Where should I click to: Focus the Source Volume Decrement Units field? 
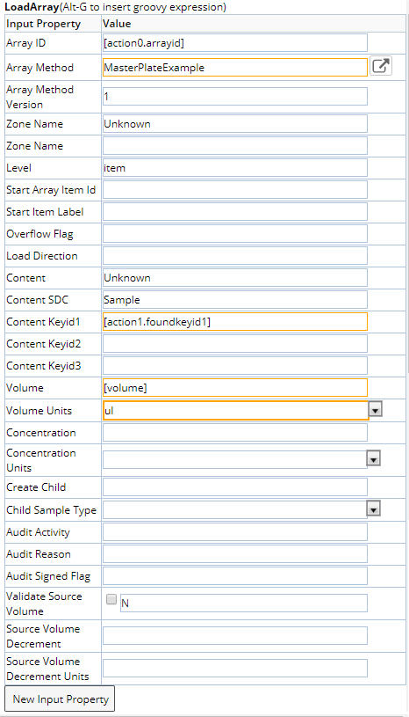coord(235,668)
